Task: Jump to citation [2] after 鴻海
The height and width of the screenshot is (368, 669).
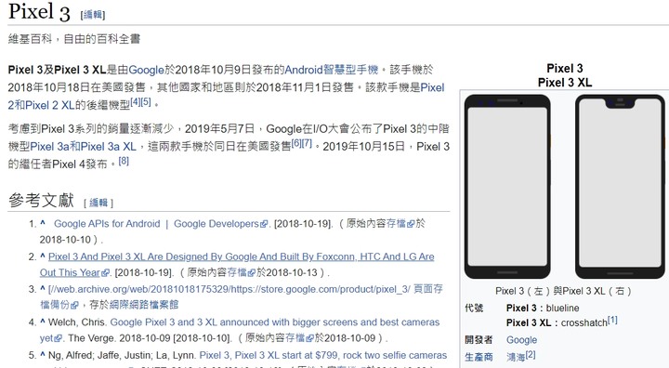Action: pyautogui.click(x=531, y=354)
